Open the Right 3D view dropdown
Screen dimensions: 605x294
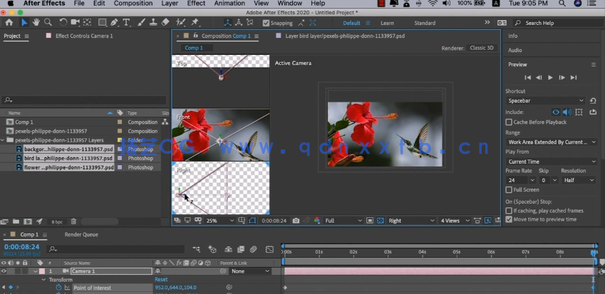coord(411,221)
